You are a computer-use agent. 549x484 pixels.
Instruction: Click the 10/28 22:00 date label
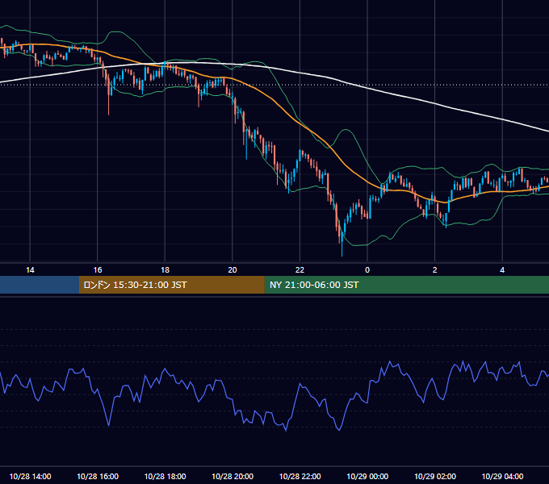(x=300, y=476)
